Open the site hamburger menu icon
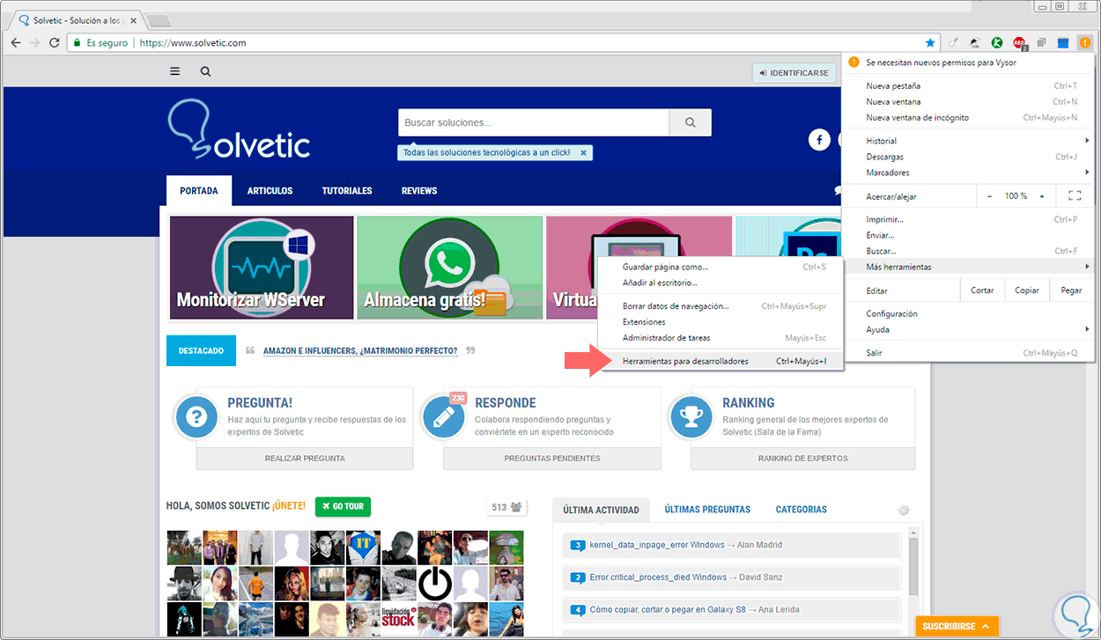 [175, 72]
